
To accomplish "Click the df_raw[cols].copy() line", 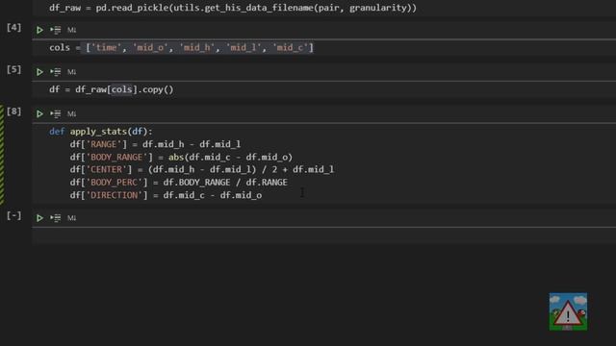I will 112,89.
